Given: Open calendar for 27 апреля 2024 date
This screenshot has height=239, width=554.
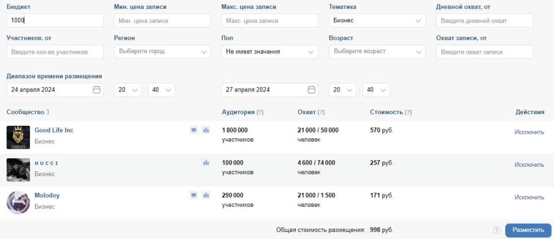Looking at the screenshot, I should [311, 90].
